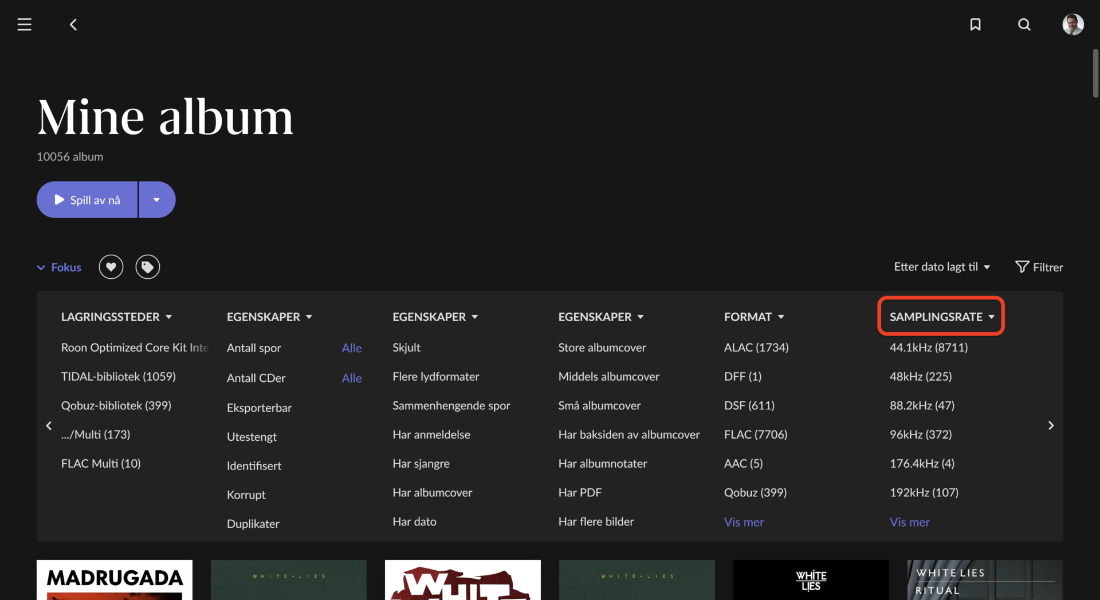The image size is (1100, 600).
Task: Open the search magnifier icon
Action: coord(1024,25)
